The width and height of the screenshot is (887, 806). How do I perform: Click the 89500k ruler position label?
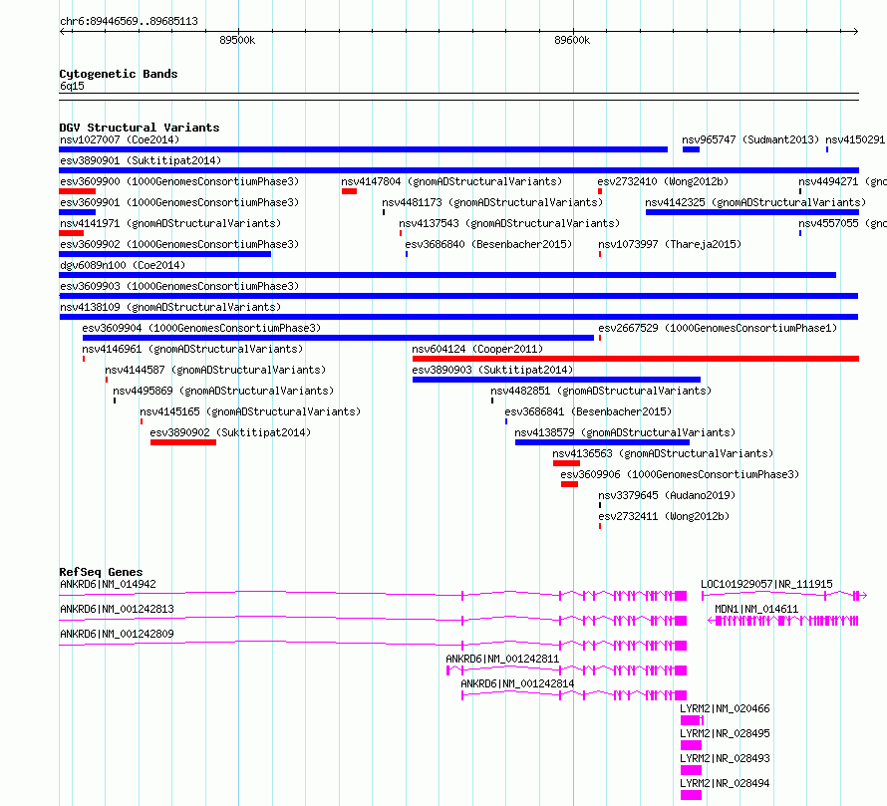pos(237,40)
